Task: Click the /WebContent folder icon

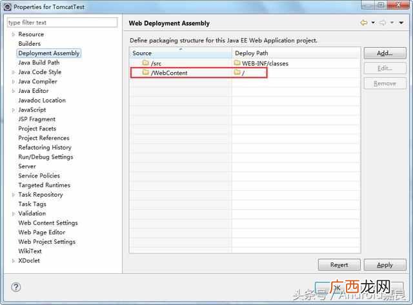Action: 145,72
